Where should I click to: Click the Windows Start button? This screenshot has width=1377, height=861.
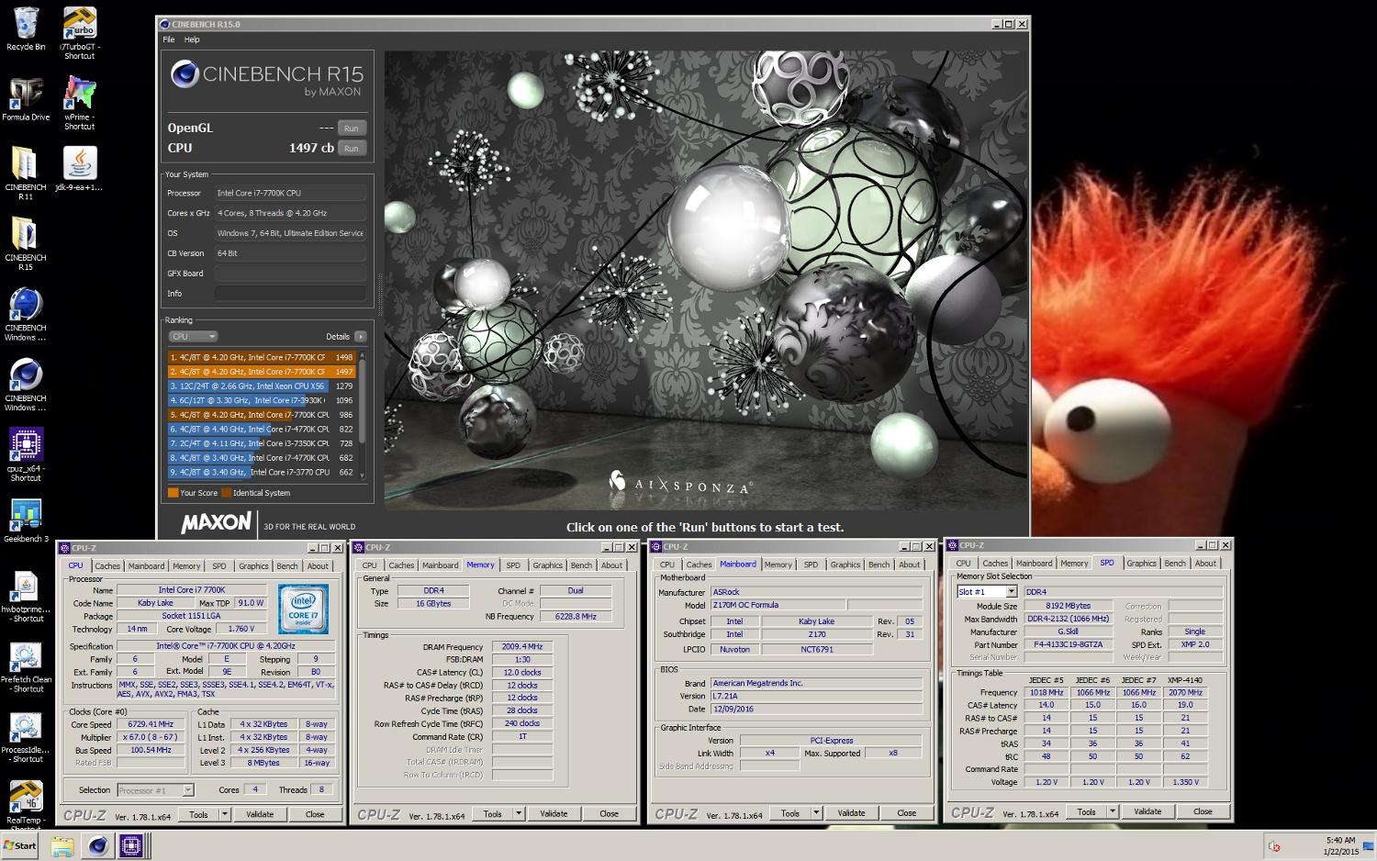coord(19,846)
